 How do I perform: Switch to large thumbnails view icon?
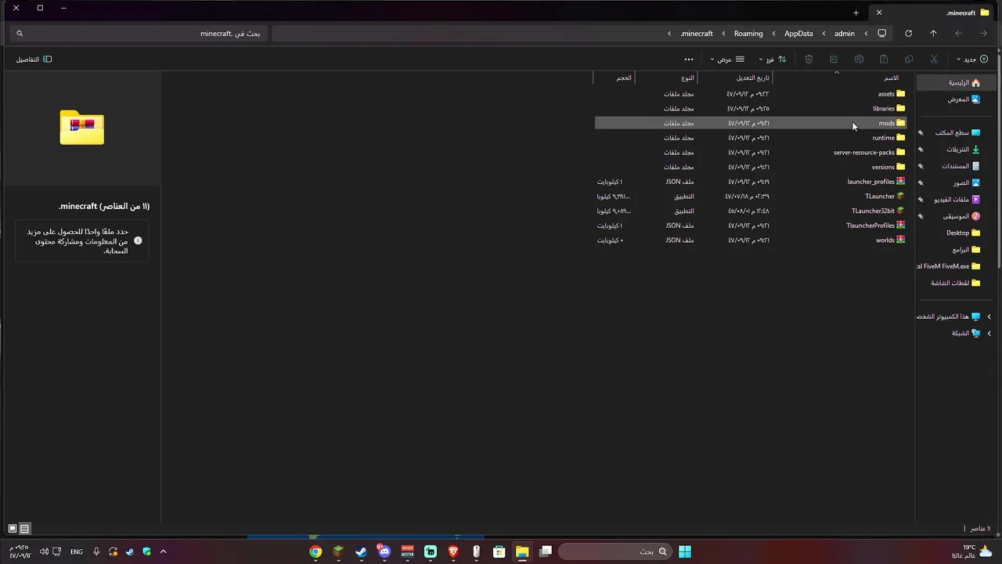pos(13,529)
